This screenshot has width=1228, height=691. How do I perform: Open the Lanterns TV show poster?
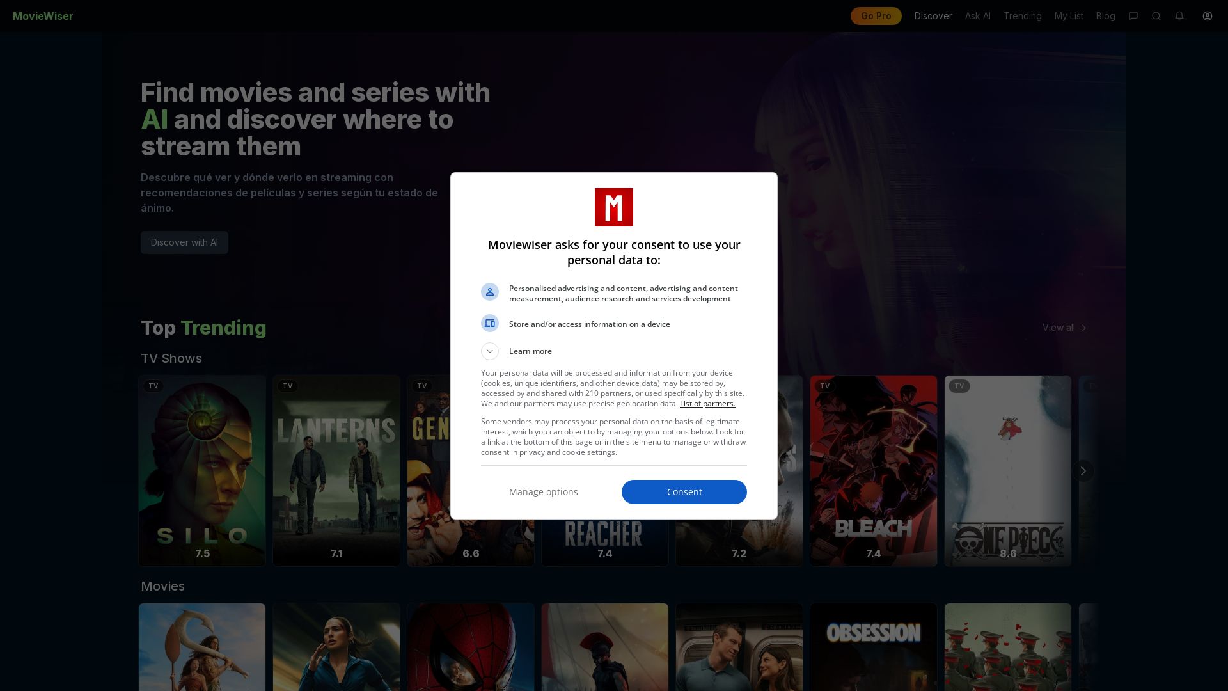tap(336, 471)
